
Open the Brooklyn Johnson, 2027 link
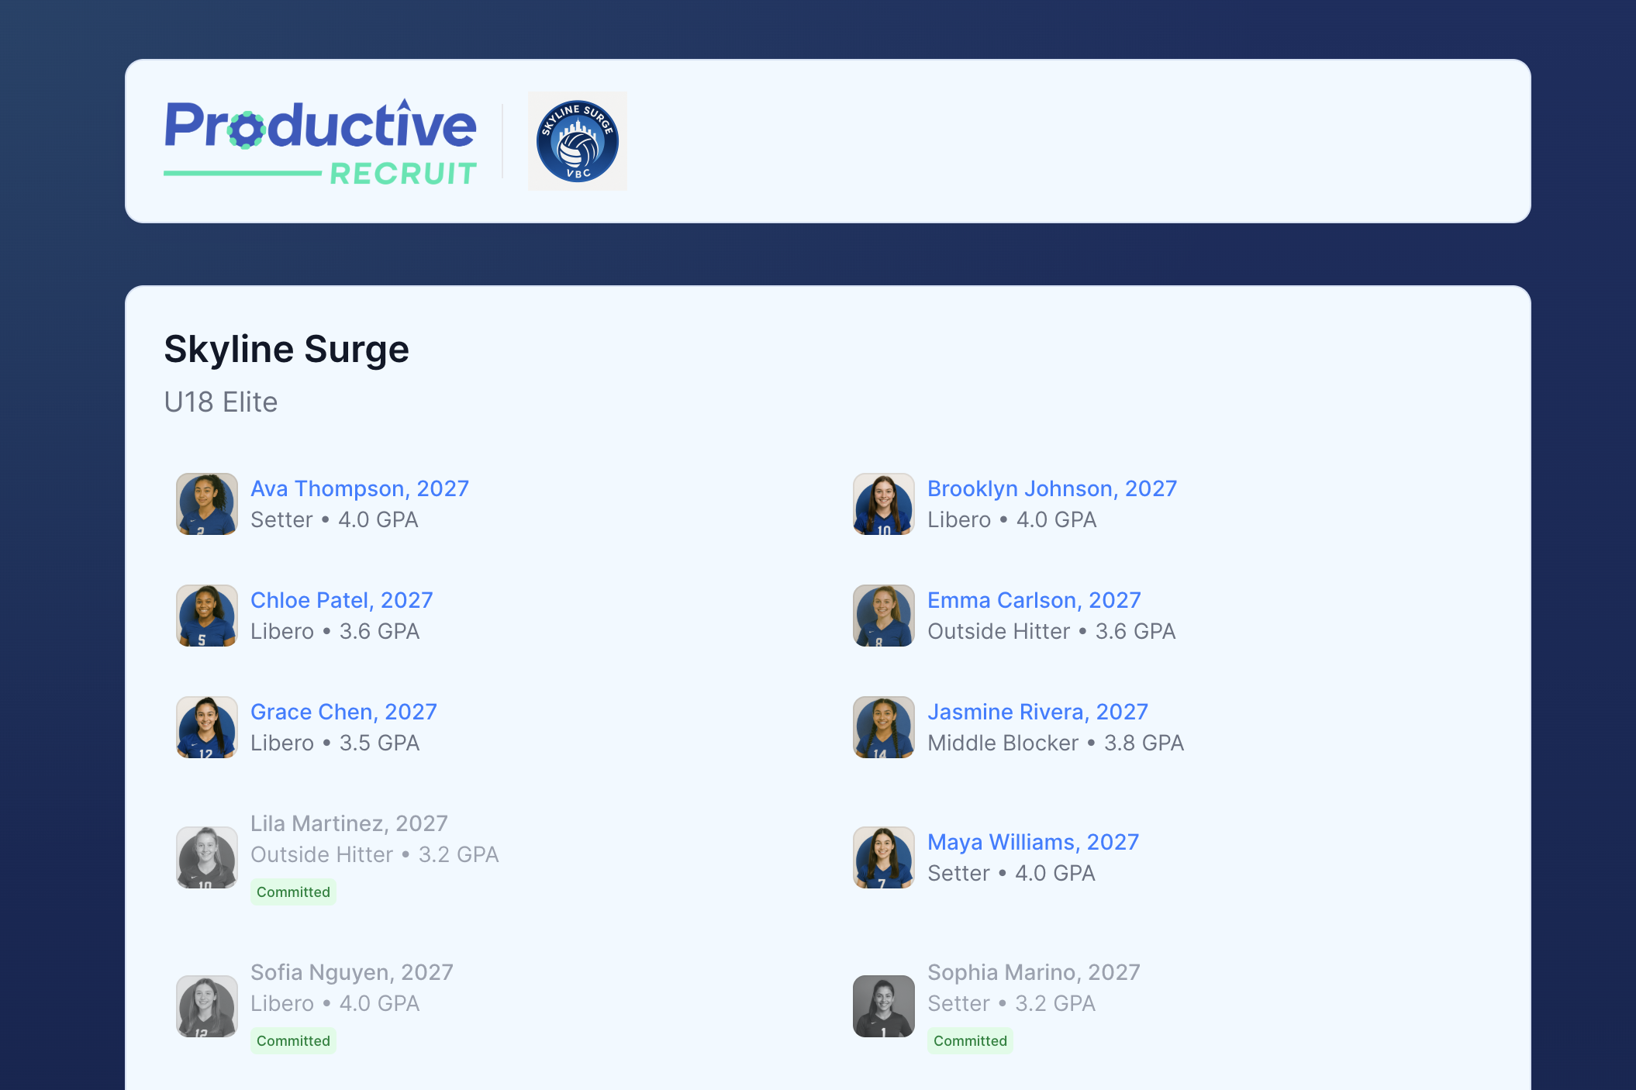tap(1051, 488)
